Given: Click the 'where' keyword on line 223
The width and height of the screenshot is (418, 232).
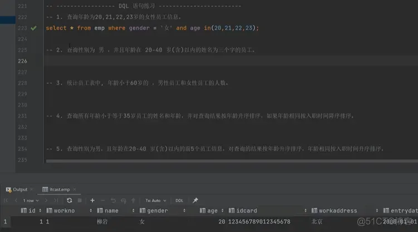Looking at the screenshot, I should [x=117, y=28].
